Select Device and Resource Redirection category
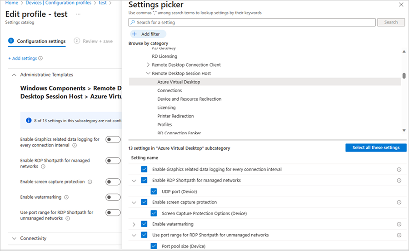The image size is (409, 251). pos(190,99)
